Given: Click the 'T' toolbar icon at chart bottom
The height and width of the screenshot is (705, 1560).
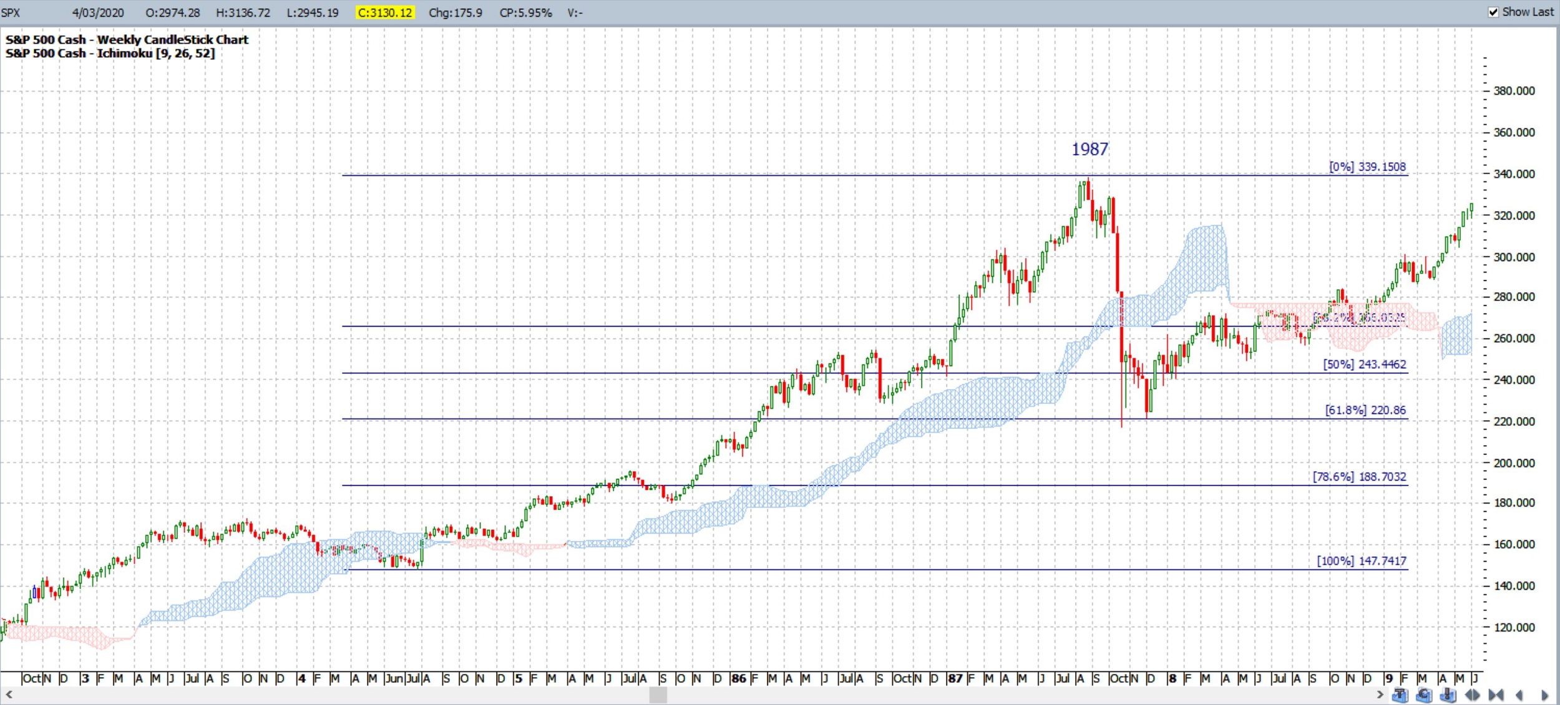Looking at the screenshot, I should (1400, 695).
